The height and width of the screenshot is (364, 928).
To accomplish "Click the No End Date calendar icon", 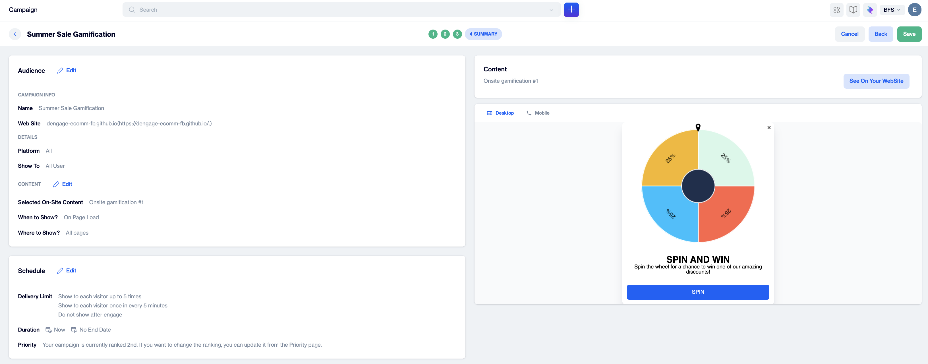I will pyautogui.click(x=74, y=330).
